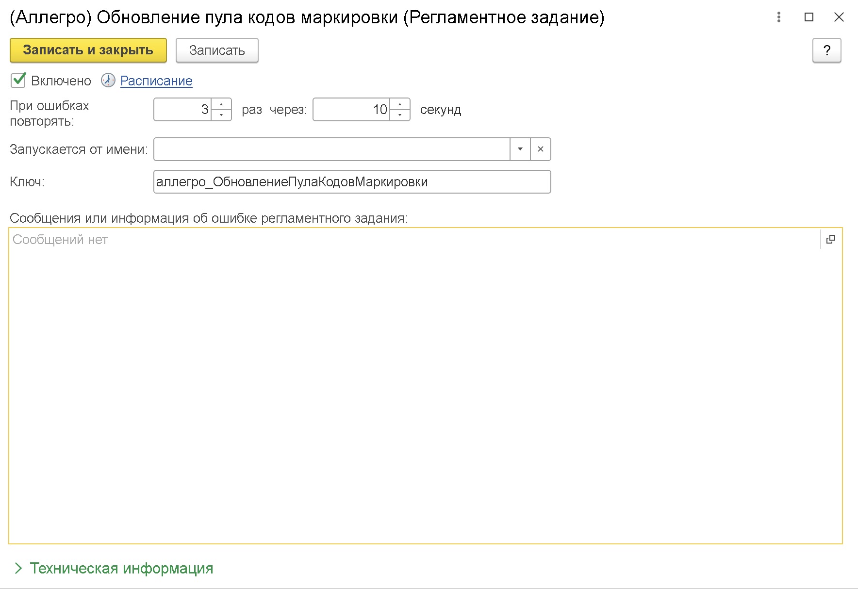Collapse the chevron next to 'Техническая информация'
858x589 pixels.
(x=20, y=568)
